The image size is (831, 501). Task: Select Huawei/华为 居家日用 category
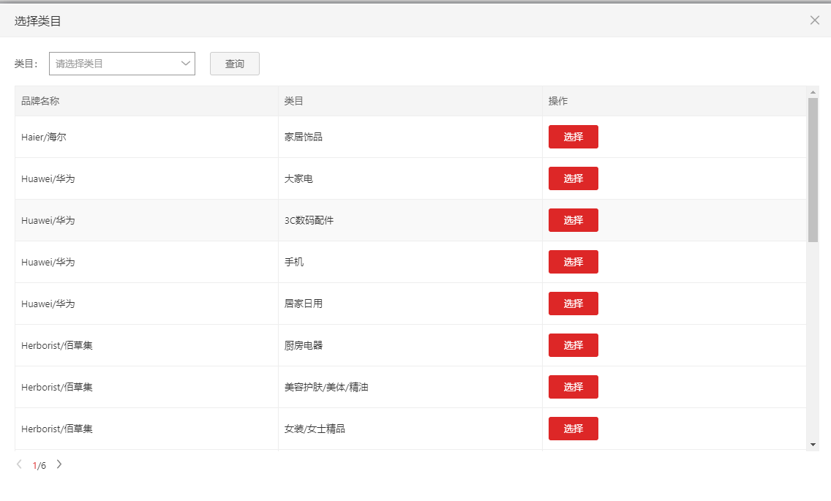(x=573, y=304)
